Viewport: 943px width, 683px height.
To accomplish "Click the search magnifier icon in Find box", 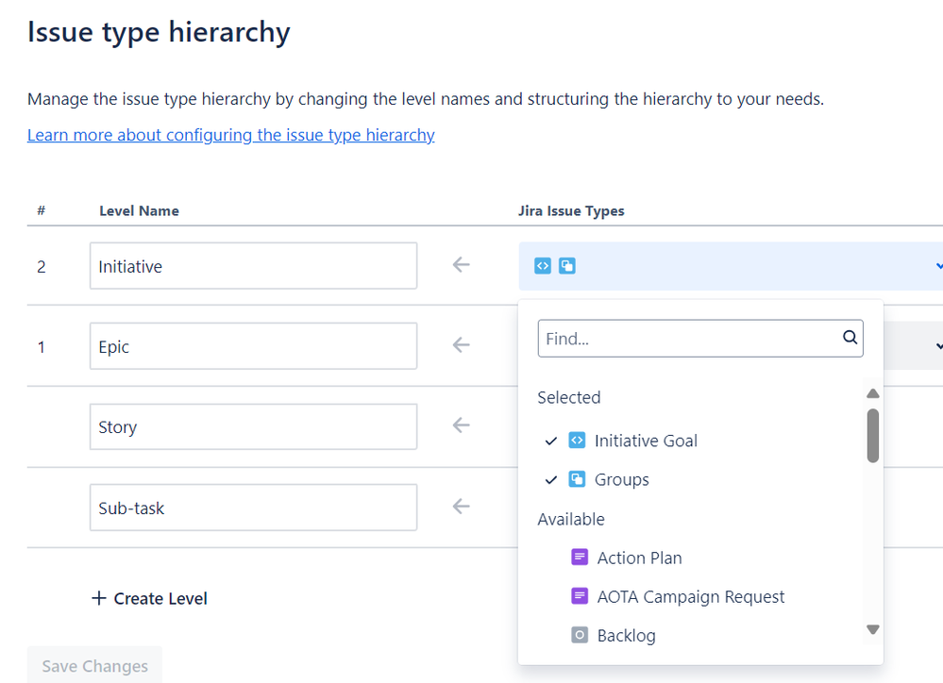I will coord(850,337).
